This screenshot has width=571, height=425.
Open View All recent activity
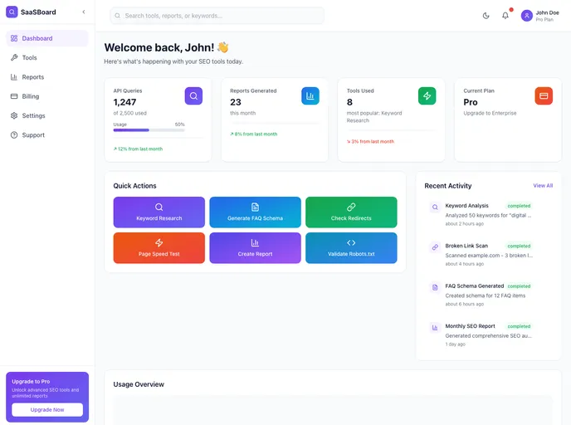click(543, 185)
